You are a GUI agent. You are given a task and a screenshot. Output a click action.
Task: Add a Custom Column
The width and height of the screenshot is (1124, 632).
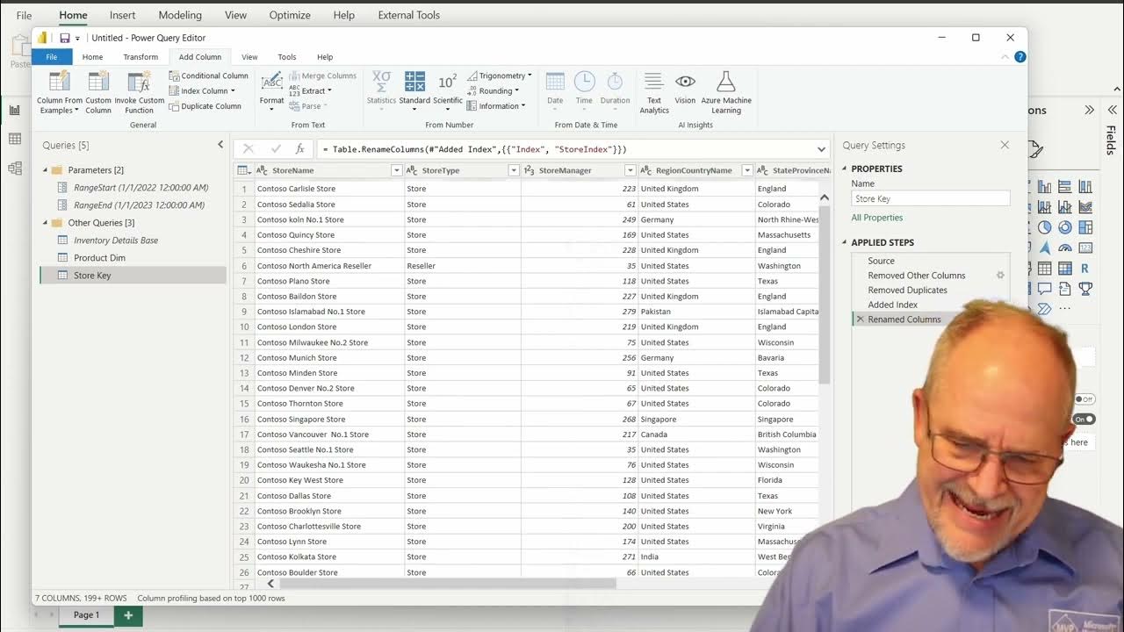[98, 92]
